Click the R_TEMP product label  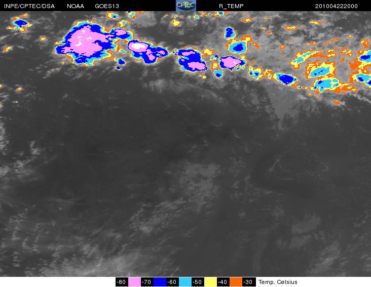[x=231, y=6]
